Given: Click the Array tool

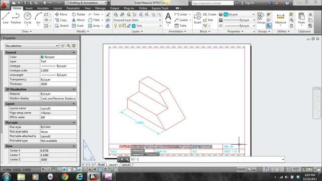Looking at the screenshot, I should pos(94,26).
